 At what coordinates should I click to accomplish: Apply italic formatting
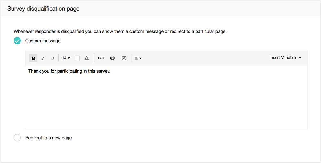click(43, 58)
